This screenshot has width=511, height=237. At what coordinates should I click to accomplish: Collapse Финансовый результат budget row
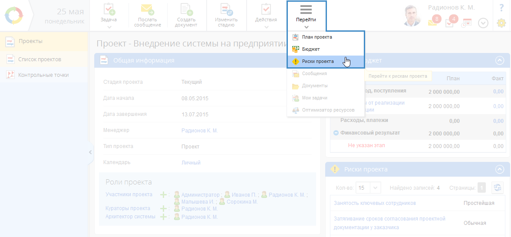336,133
